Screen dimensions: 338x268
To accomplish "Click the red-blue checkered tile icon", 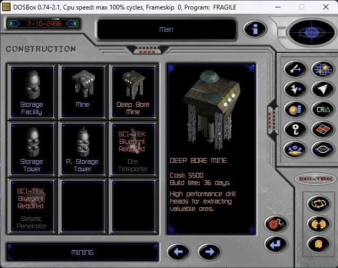I will [321, 130].
